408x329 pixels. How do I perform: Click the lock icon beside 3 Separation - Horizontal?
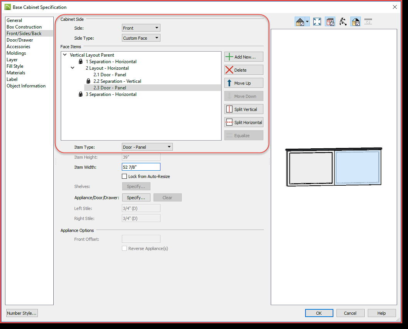click(x=81, y=94)
